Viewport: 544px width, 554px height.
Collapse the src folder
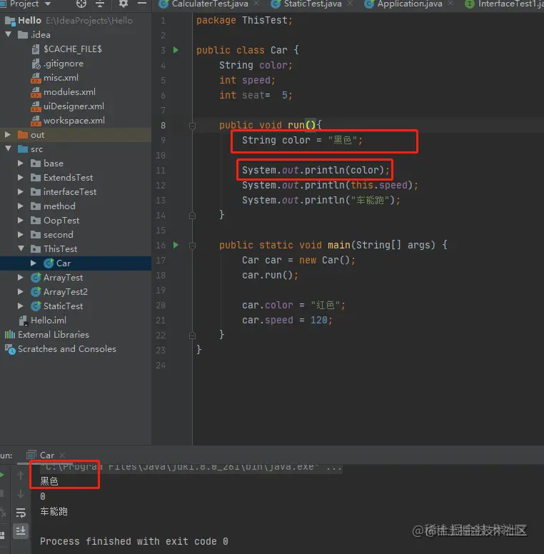click(x=8, y=148)
